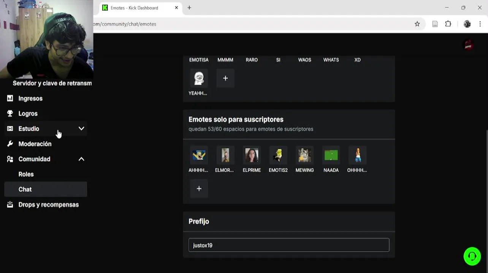
Task: Add a new subscriber-only emote
Action: click(x=199, y=188)
